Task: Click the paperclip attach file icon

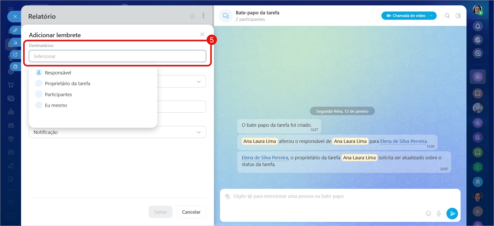Action: click(227, 196)
